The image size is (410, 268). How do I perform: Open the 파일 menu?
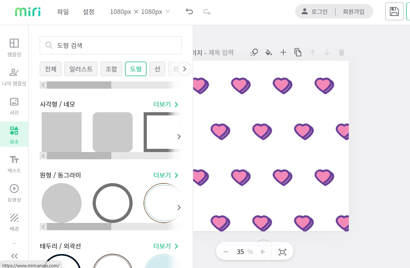tap(63, 12)
